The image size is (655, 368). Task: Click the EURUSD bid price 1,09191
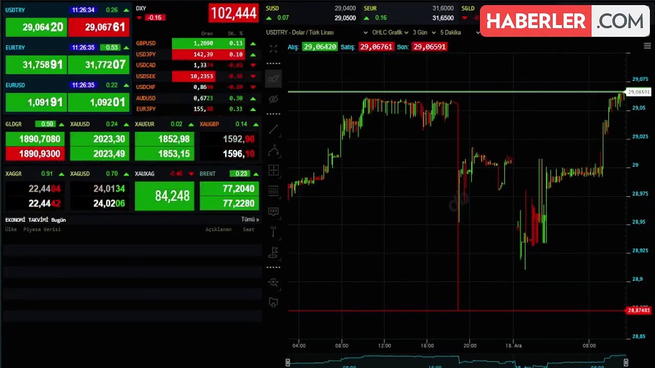coord(35,102)
